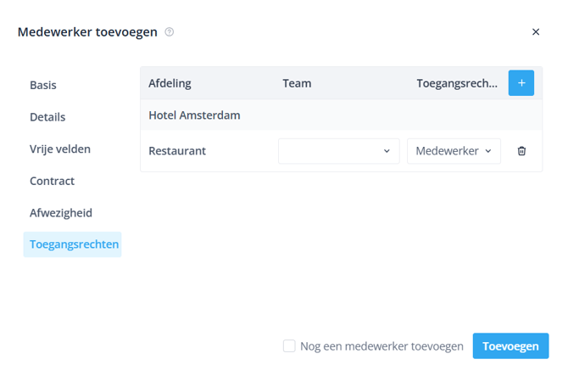The image size is (568, 376).
Task: Add a new access rights row with plus button
Action: tap(521, 83)
